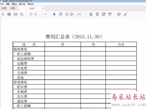Open the 文件 menu

(x=2, y=4)
